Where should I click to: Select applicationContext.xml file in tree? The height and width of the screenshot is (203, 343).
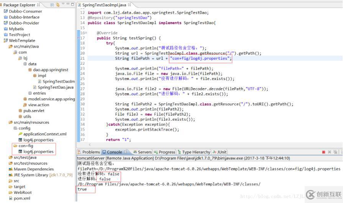[44, 134]
